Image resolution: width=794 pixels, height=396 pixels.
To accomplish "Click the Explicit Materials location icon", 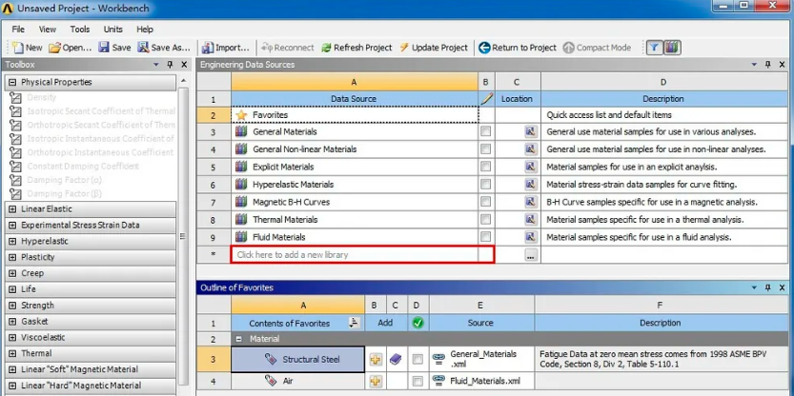I will coord(530,167).
